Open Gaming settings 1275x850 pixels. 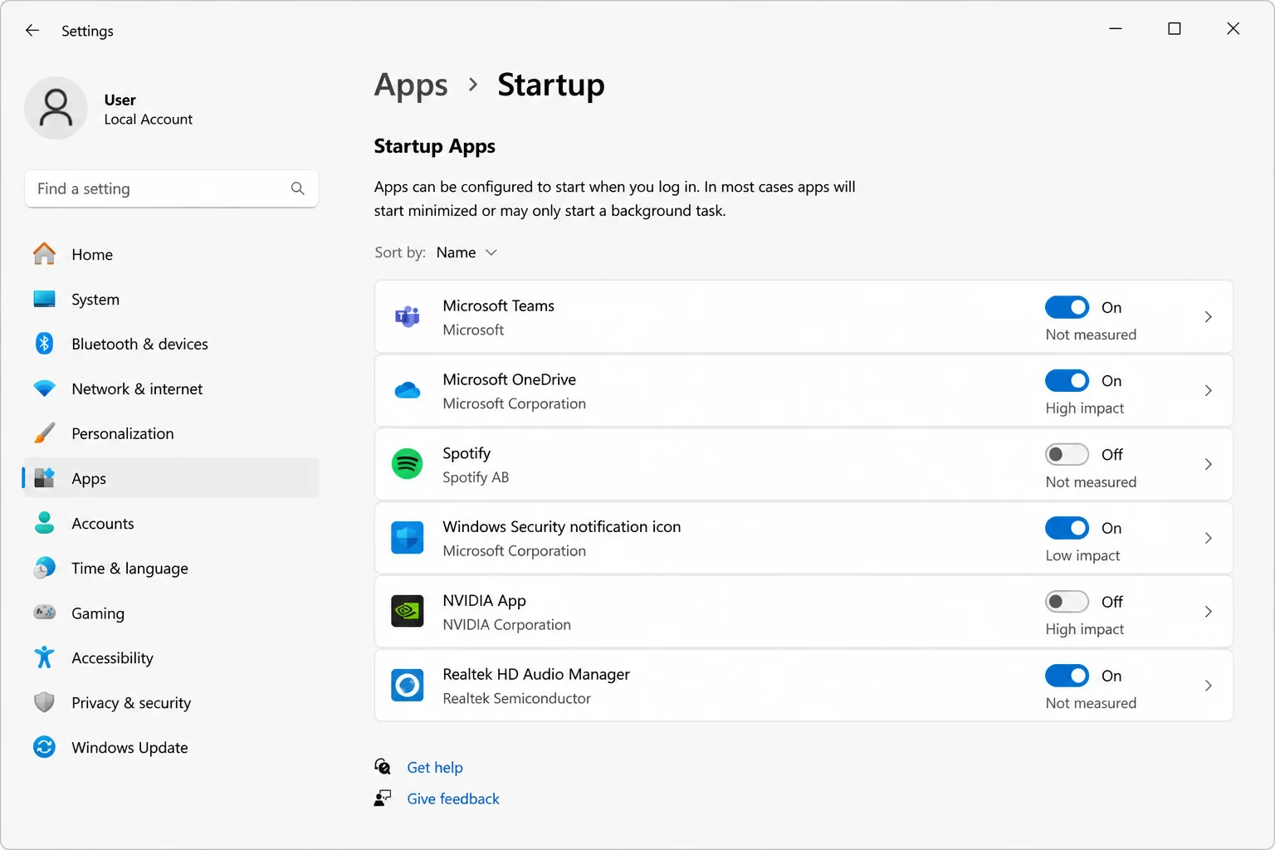point(172,613)
